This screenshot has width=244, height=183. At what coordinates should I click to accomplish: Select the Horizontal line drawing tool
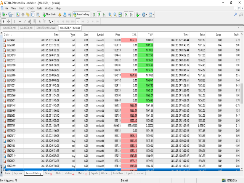(20, 21)
